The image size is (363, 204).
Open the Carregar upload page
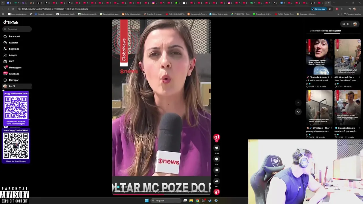point(14,80)
